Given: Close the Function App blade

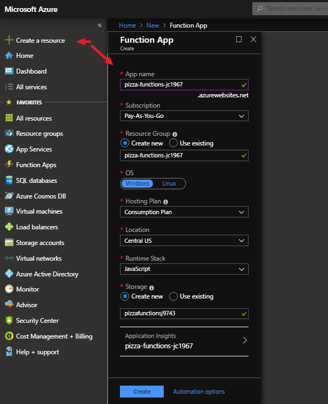Looking at the screenshot, I should point(253,39).
